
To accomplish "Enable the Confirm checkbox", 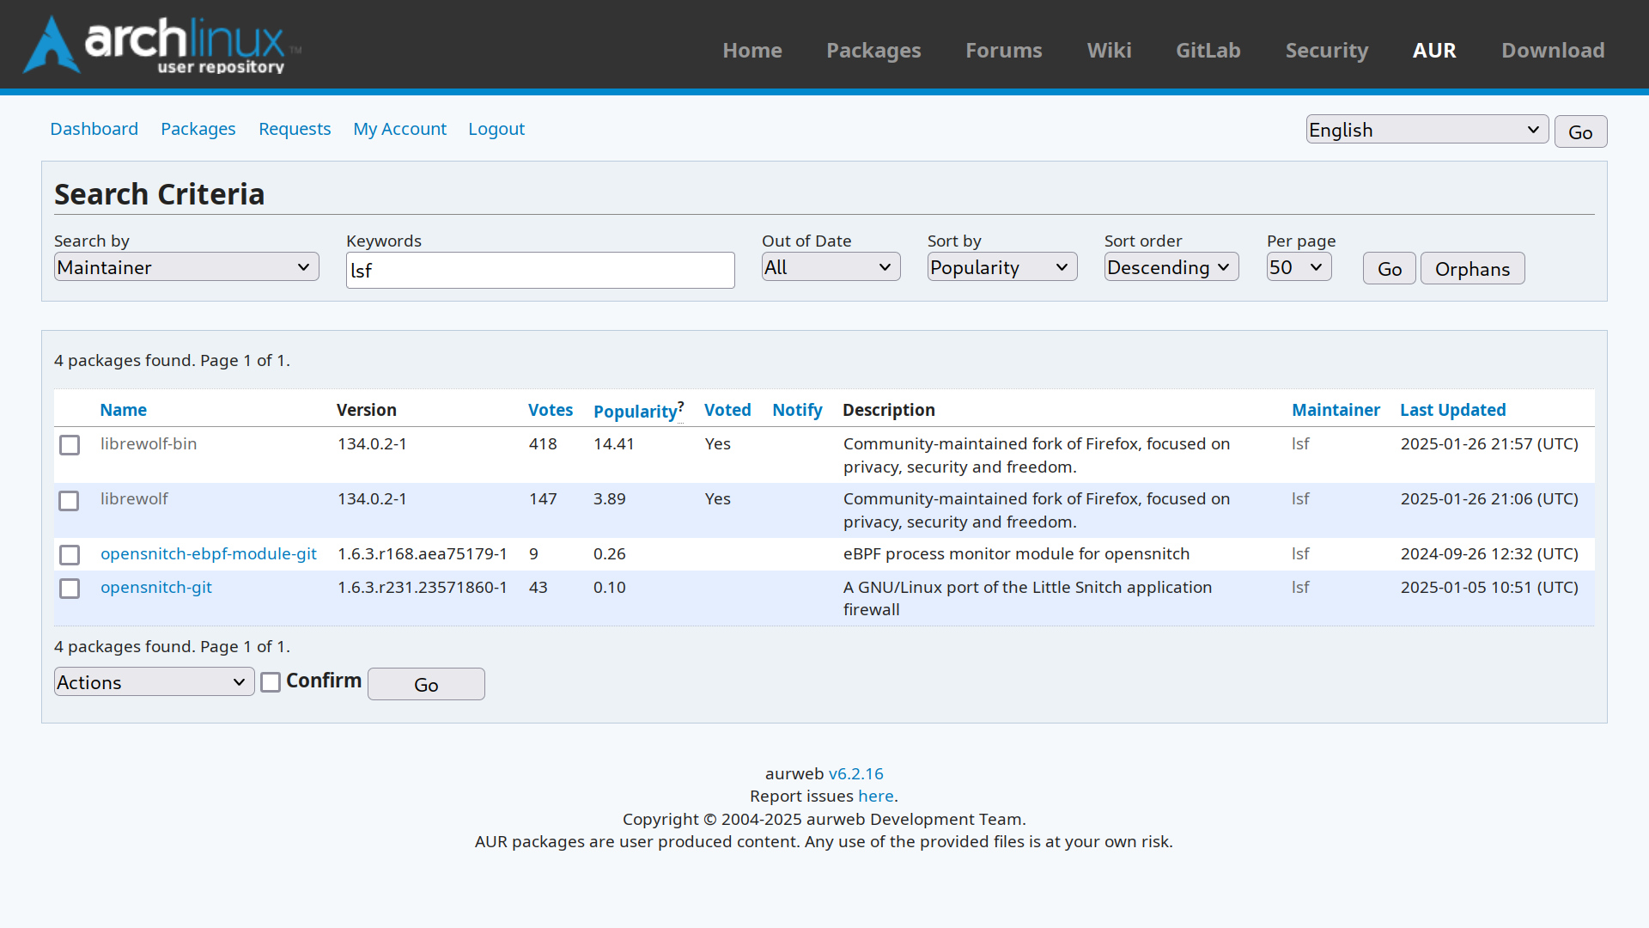I will tap(271, 682).
